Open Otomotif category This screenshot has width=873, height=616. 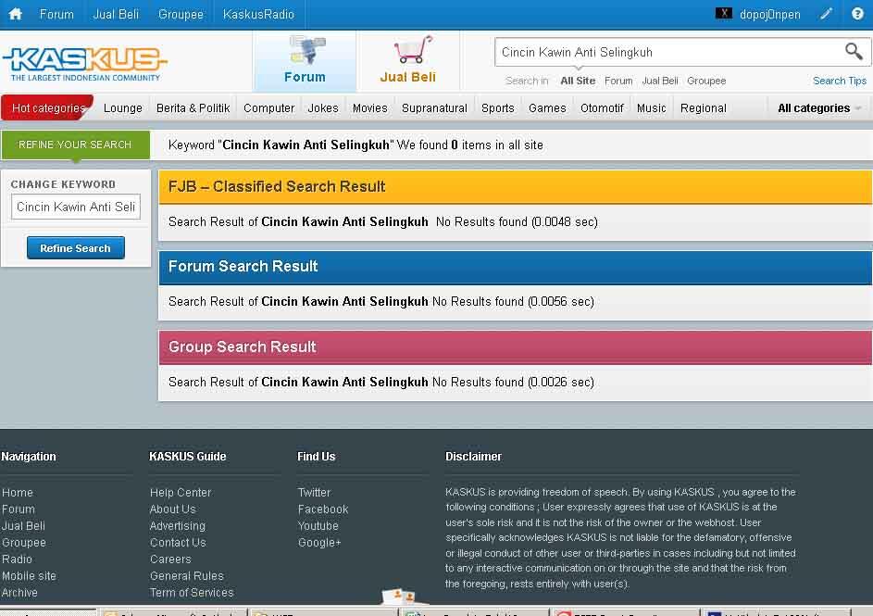coord(602,108)
